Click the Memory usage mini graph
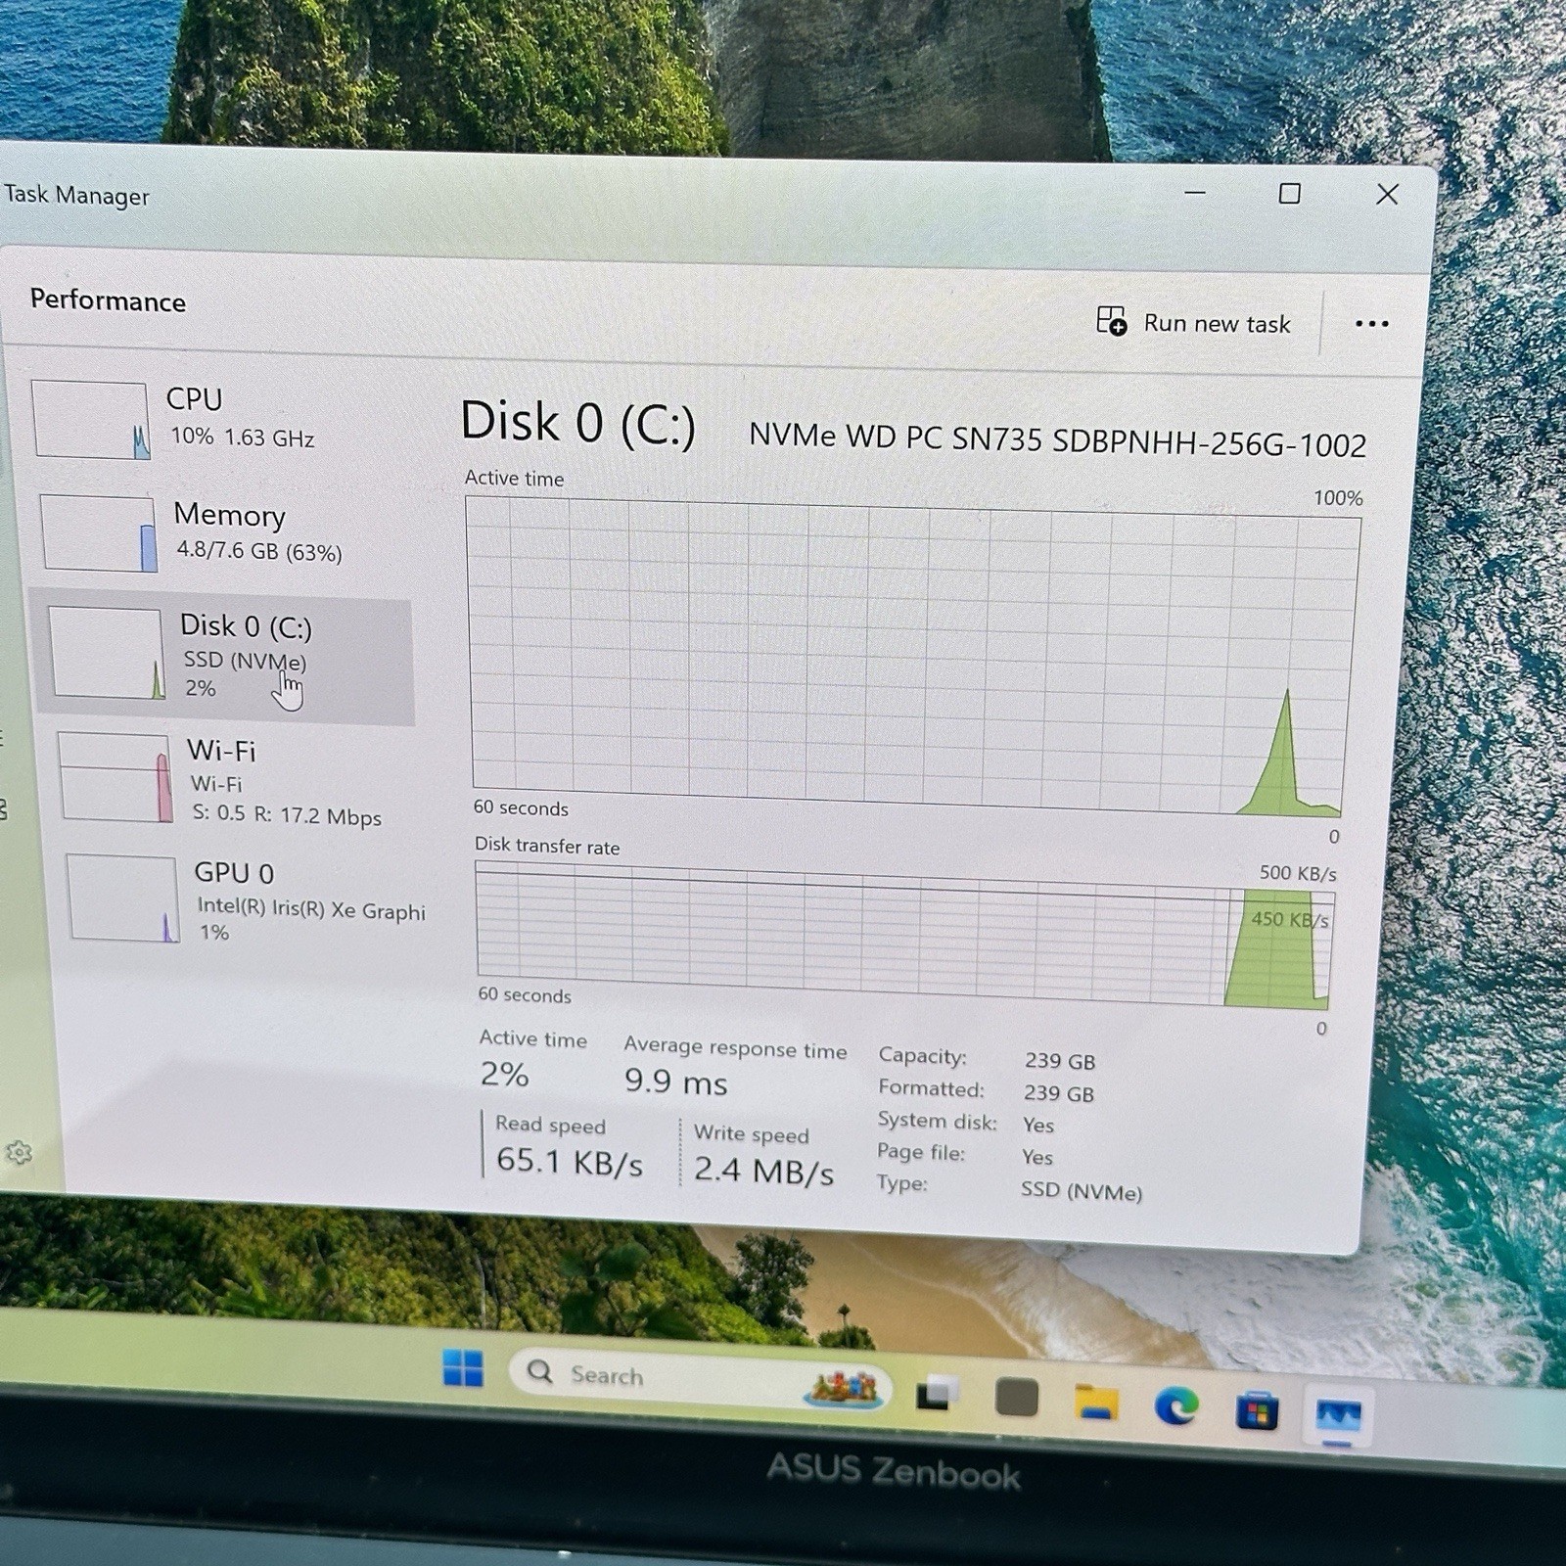The image size is (1566, 1566). point(98,532)
